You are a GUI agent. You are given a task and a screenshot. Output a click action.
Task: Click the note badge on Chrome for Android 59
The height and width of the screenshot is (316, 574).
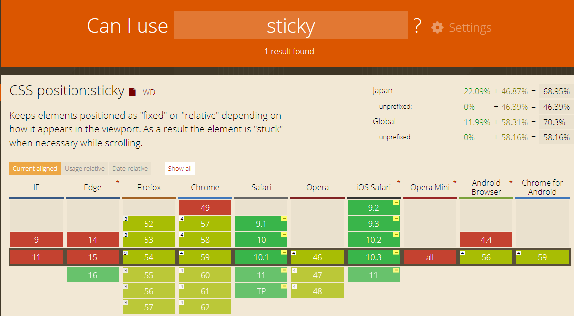pyautogui.click(x=519, y=252)
